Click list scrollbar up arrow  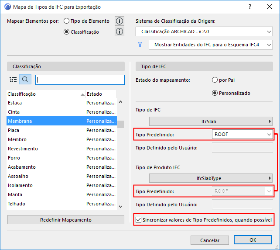pos(121,102)
